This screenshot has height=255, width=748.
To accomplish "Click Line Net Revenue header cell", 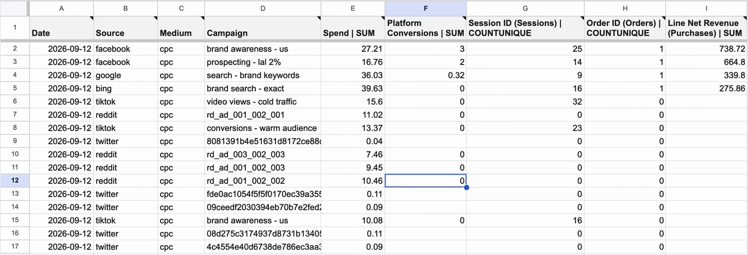I will (707, 28).
